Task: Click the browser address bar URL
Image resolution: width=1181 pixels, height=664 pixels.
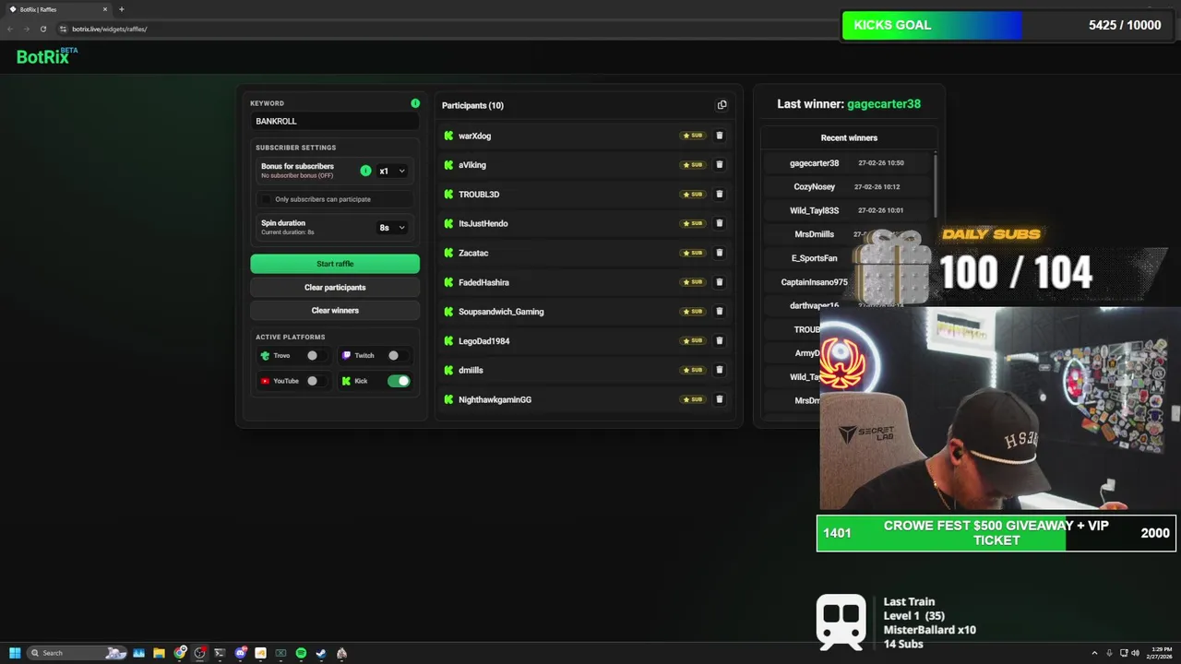Action: click(x=110, y=29)
